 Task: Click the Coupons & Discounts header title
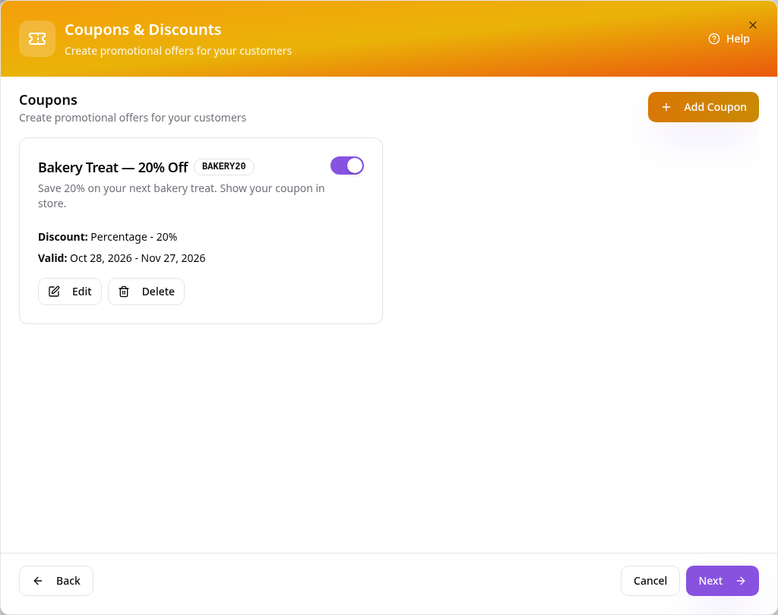143,30
